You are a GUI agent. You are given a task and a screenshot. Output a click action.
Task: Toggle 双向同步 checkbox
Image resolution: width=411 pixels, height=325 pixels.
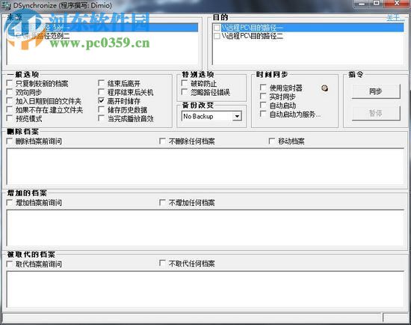[10, 92]
